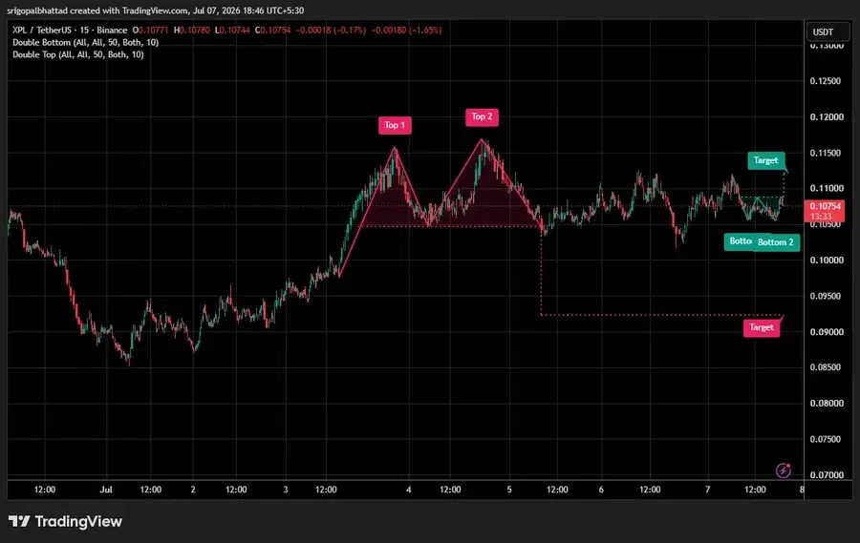
Task: Click the Double Top indicator legend
Action: click(78, 54)
